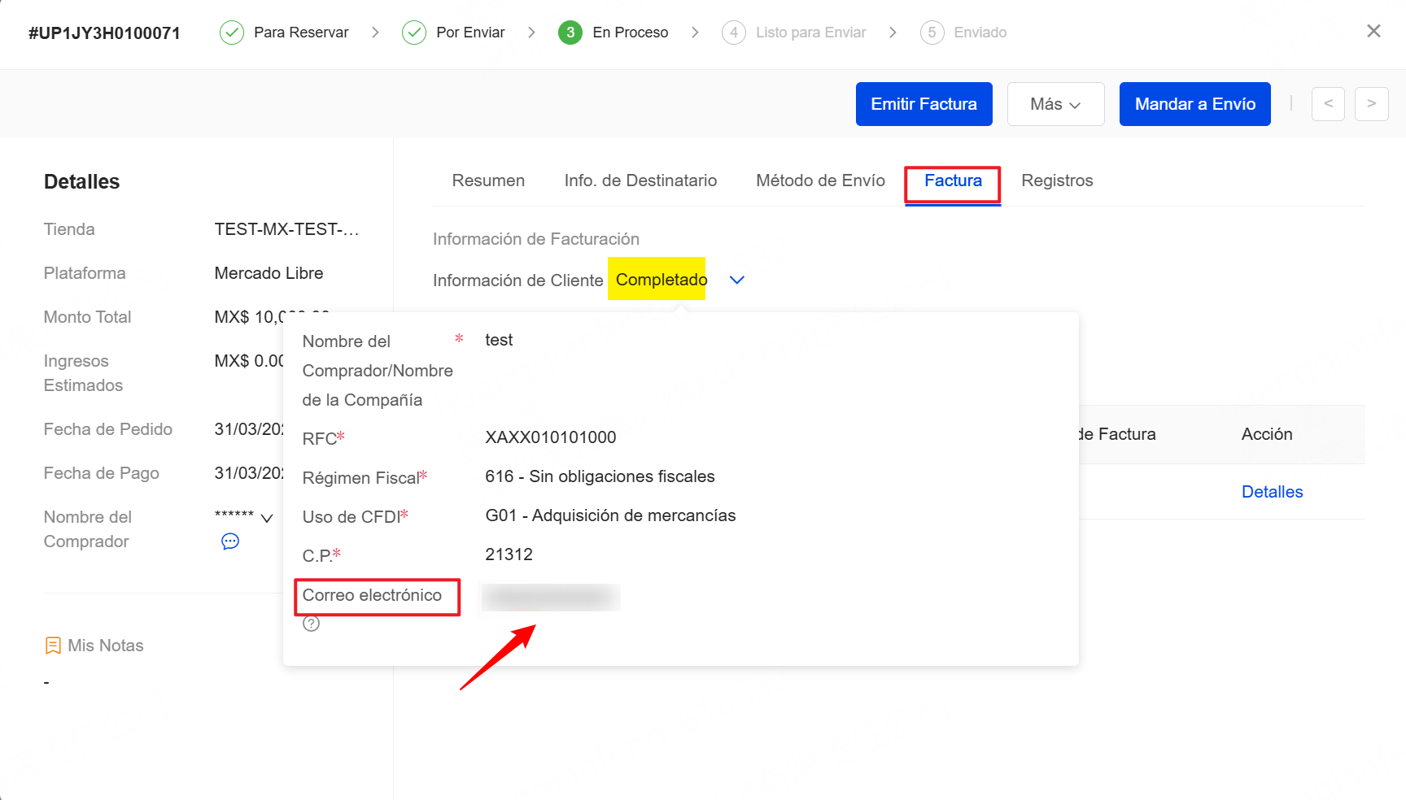This screenshot has width=1406, height=800.
Task: Click the C.P. value 21312
Action: (x=509, y=554)
